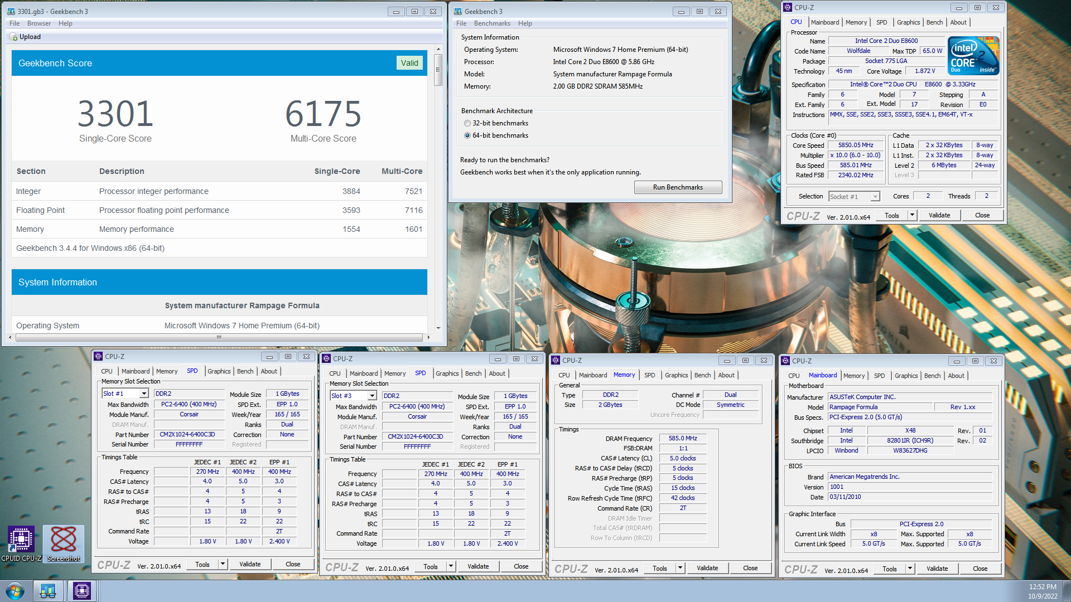This screenshot has height=602, width=1071.
Task: Click Rated FSB value 2340.02 MHz
Action: tap(856, 175)
